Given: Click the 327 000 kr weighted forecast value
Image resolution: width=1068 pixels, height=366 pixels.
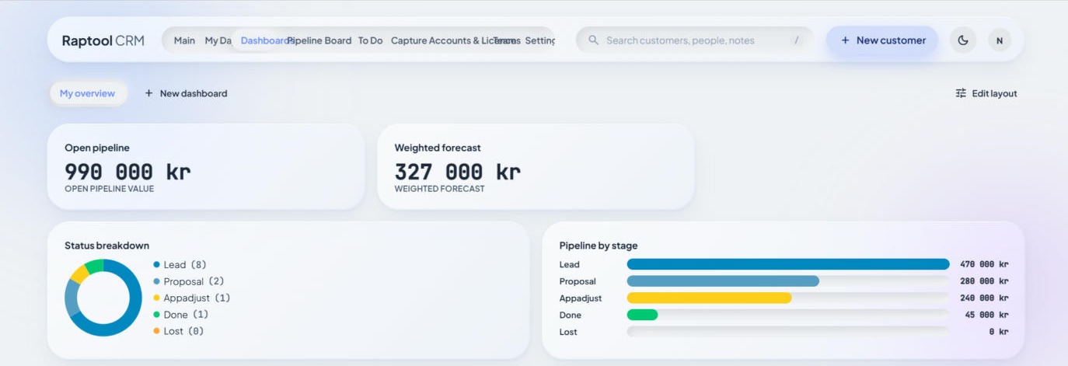Looking at the screenshot, I should pyautogui.click(x=458, y=172).
